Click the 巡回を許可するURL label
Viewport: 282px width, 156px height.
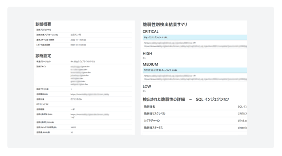pyautogui.click(x=44, y=114)
